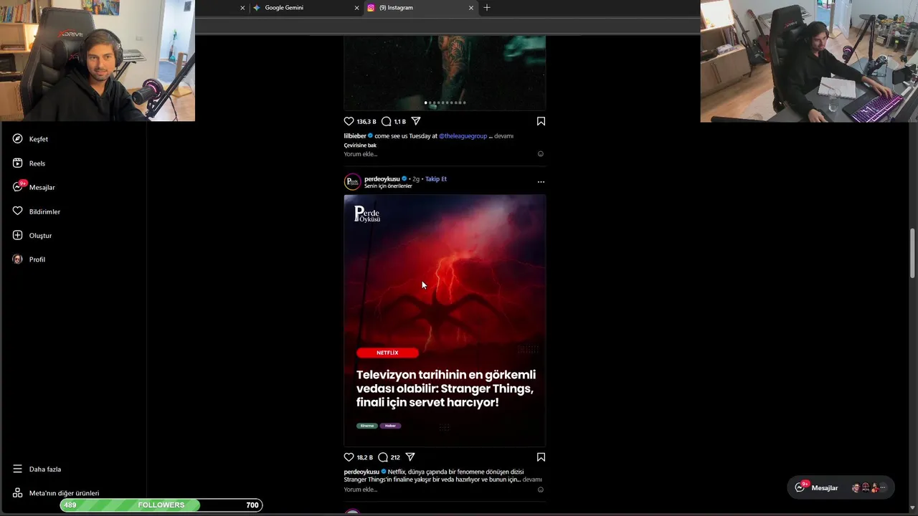918x516 pixels.
Task: Open new browser tab with plus button
Action: coord(487,7)
